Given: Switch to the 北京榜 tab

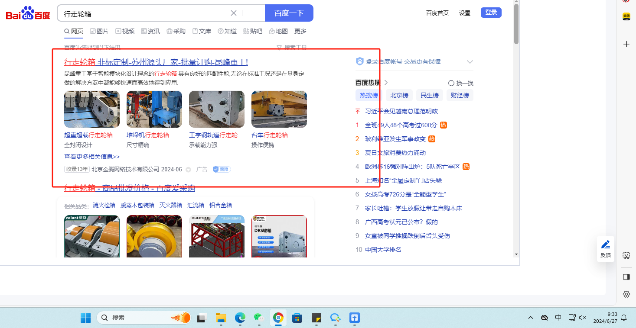Looking at the screenshot, I should pyautogui.click(x=399, y=95).
